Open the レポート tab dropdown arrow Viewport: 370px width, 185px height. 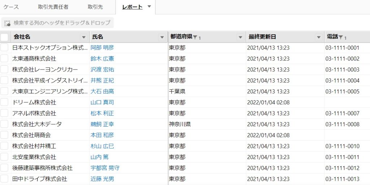(x=149, y=6)
